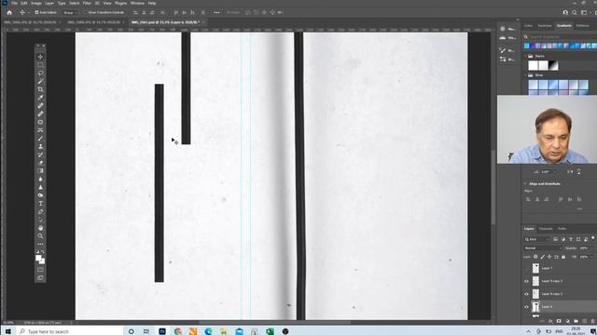597x335 pixels.
Task: Switch to the Swatches tab
Action: [x=545, y=25]
